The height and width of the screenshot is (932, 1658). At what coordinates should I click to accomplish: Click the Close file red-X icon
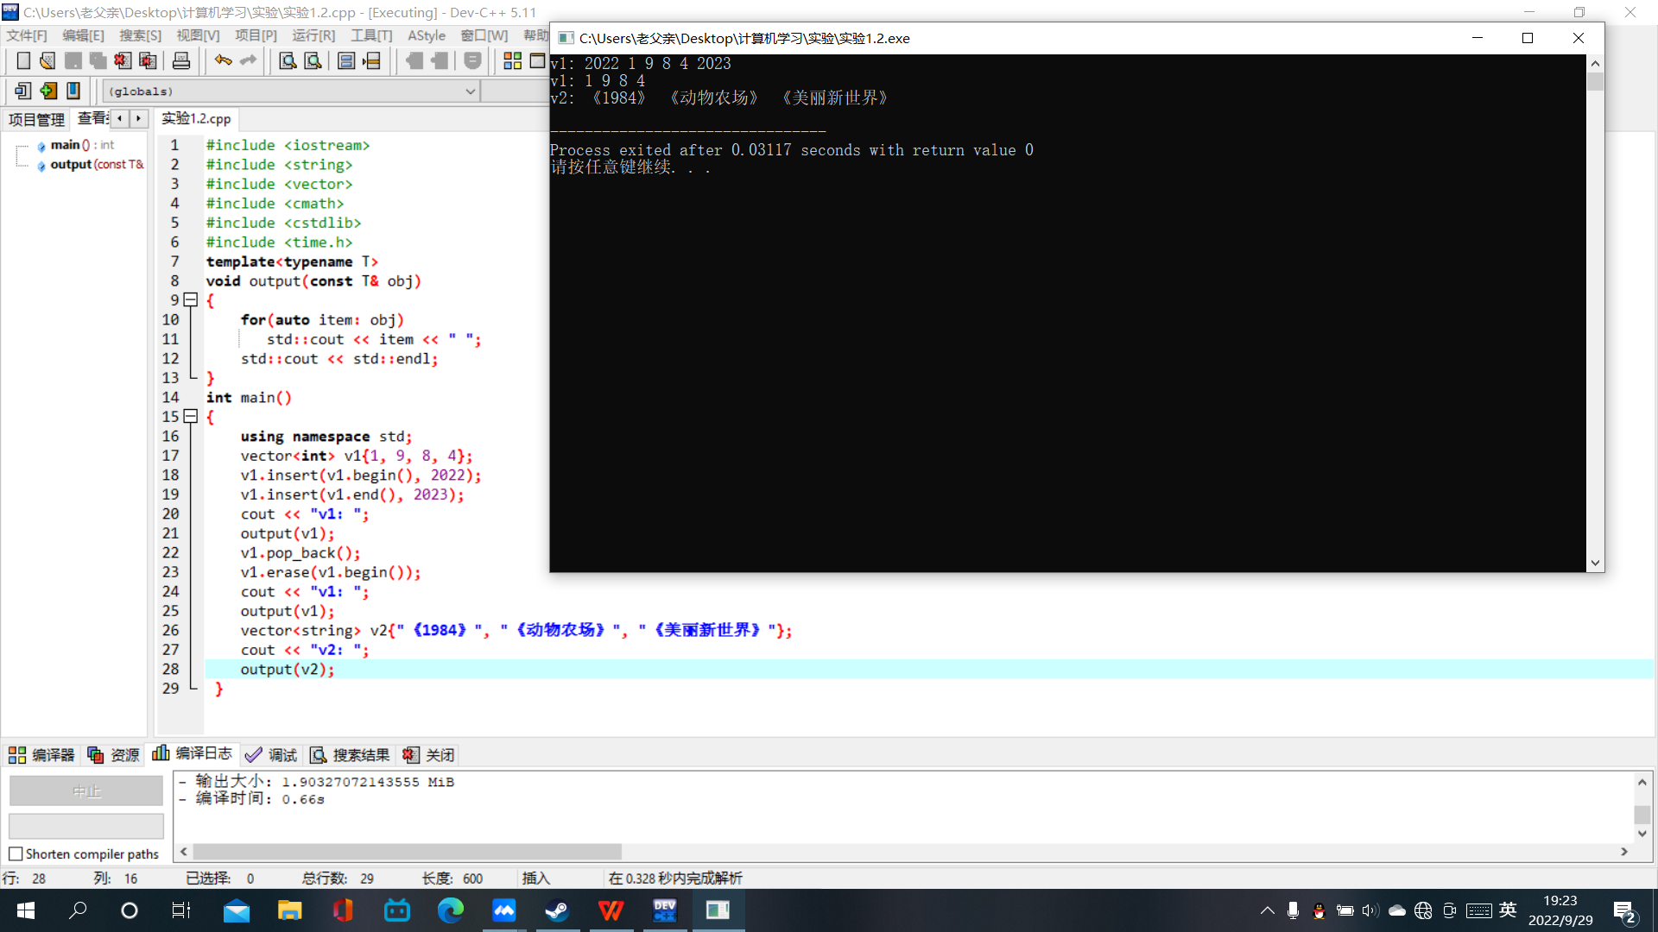click(123, 60)
